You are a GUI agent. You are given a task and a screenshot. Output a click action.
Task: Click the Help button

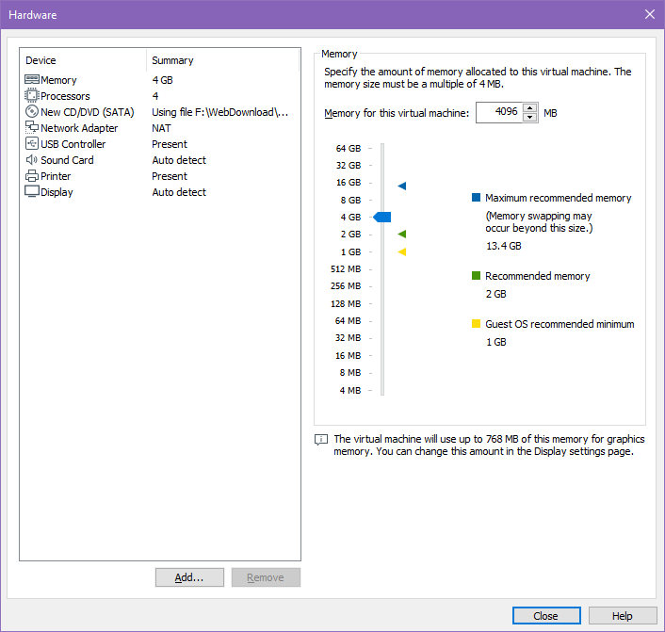click(x=623, y=615)
